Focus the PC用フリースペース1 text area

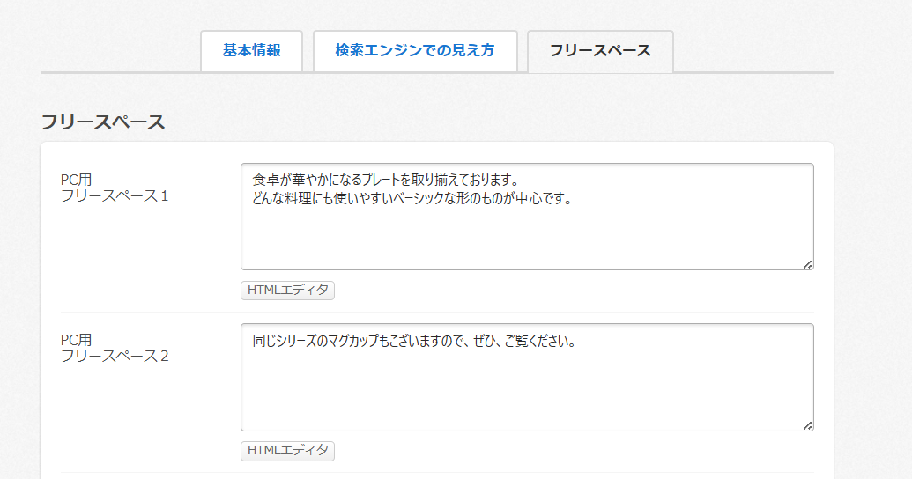click(x=526, y=233)
